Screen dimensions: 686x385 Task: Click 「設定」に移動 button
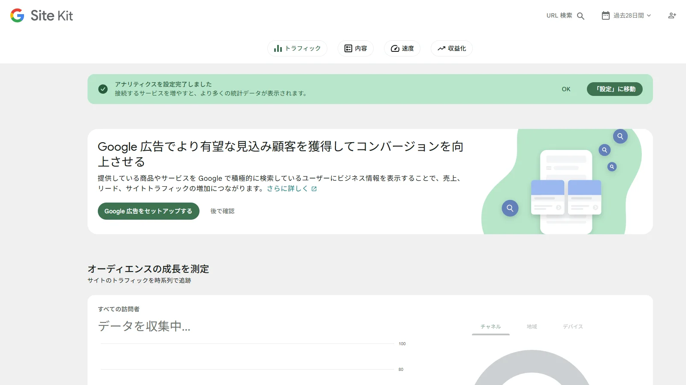pos(615,89)
